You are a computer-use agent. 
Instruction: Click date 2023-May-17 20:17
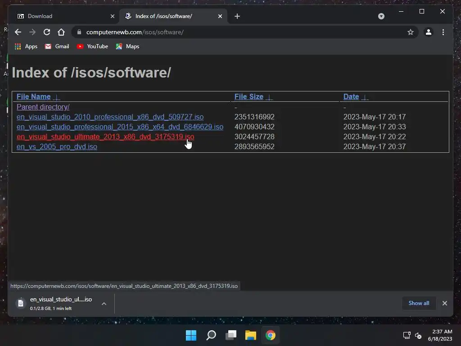tap(375, 117)
